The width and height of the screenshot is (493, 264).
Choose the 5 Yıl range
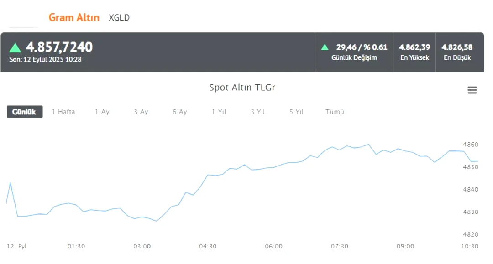[x=296, y=112]
